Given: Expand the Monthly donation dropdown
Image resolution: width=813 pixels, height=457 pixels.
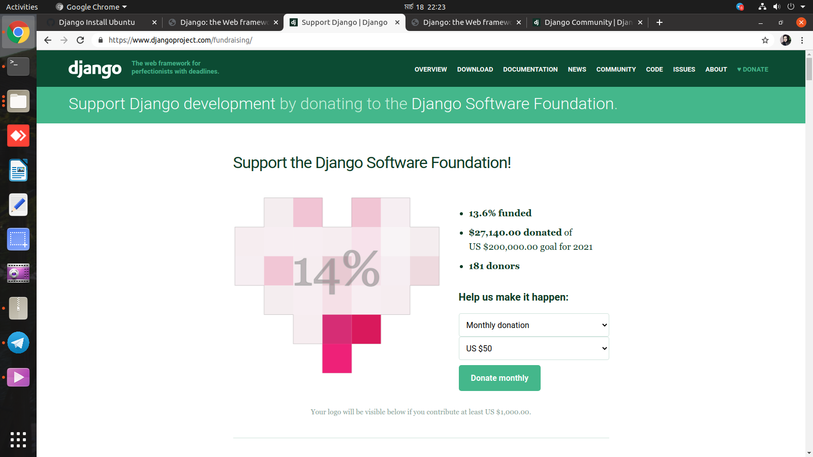Looking at the screenshot, I should click(x=534, y=325).
